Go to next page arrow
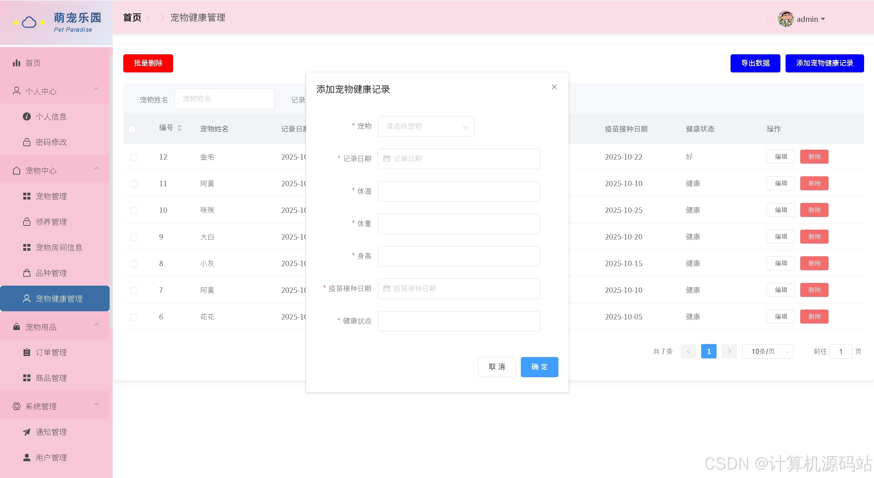The width and height of the screenshot is (874, 478). pos(729,351)
